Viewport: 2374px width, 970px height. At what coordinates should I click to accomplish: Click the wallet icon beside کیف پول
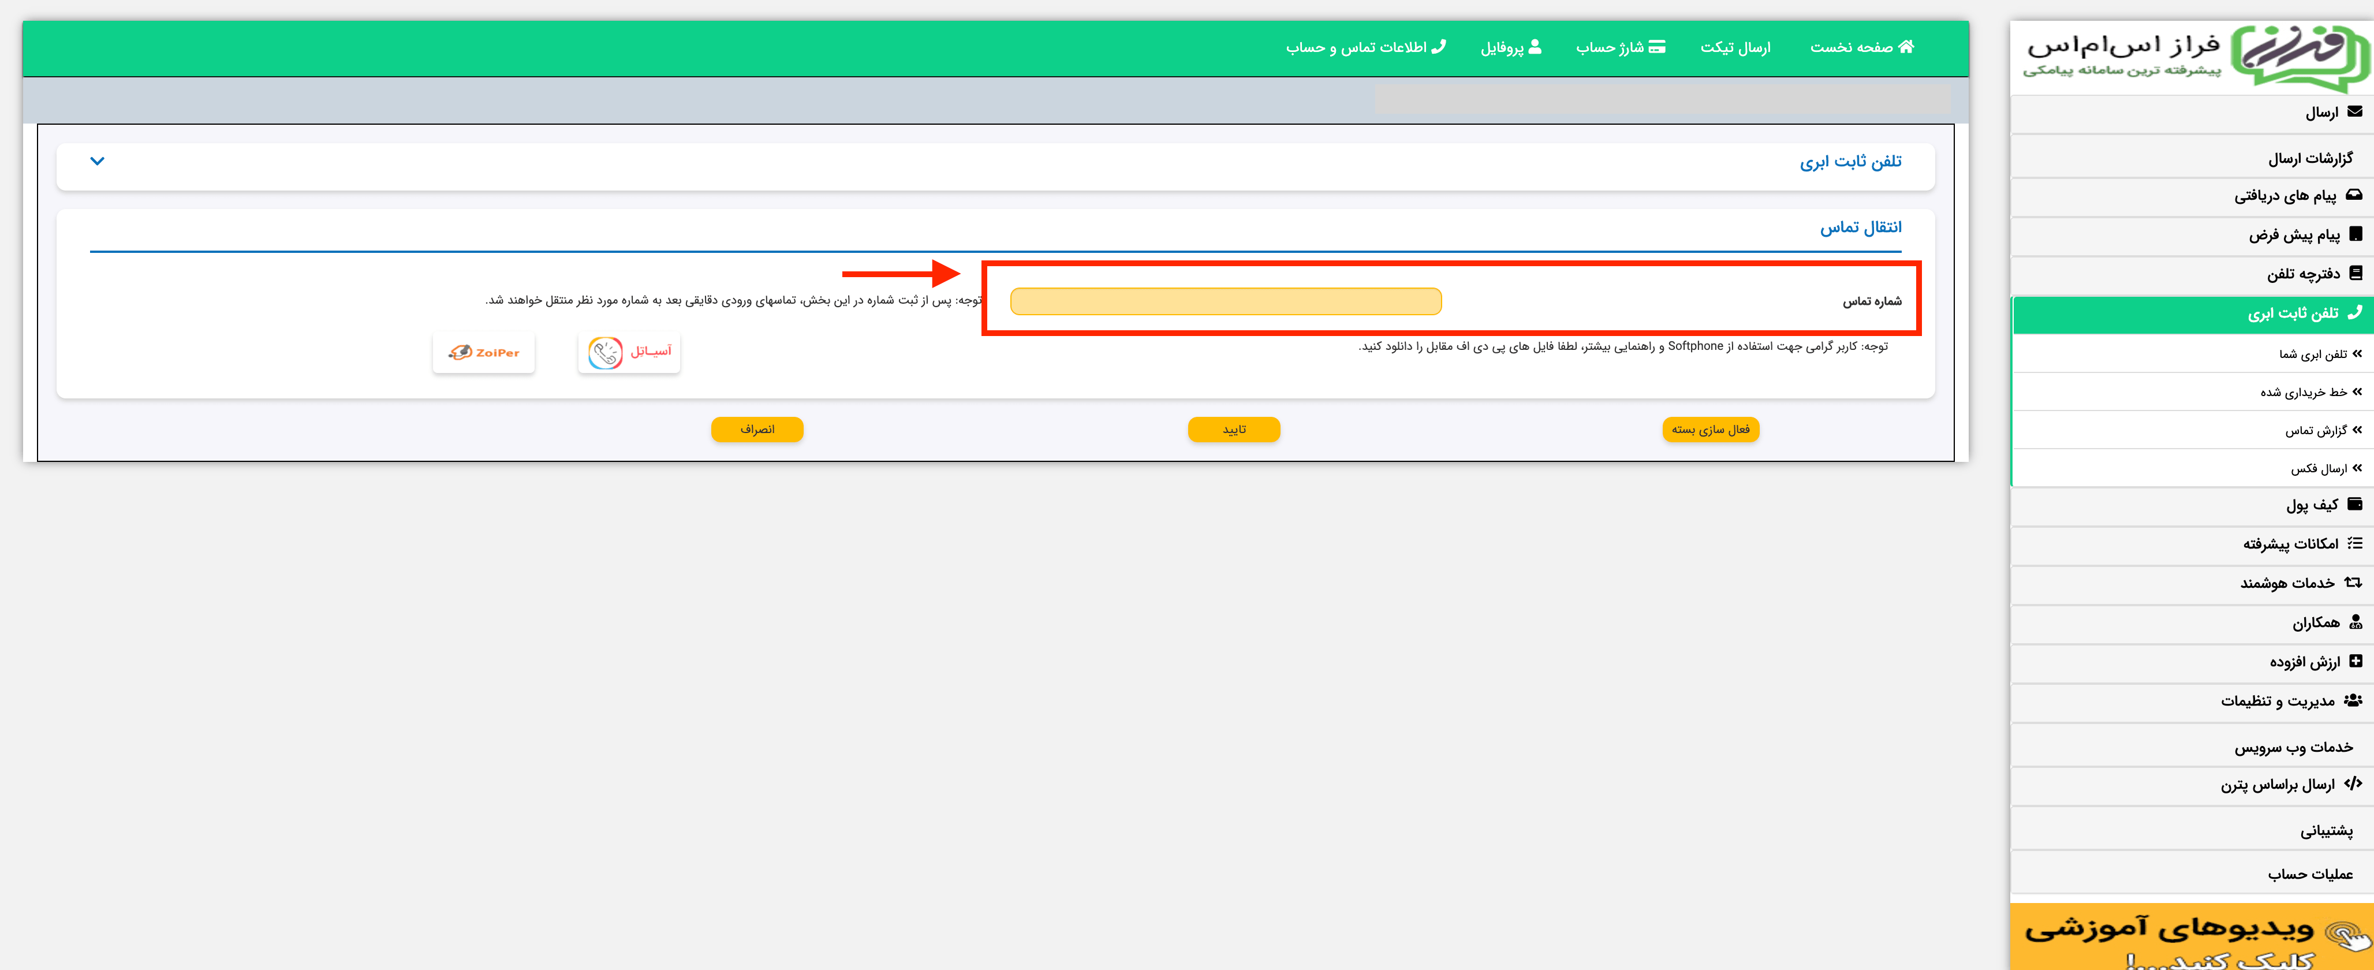click(x=2354, y=505)
